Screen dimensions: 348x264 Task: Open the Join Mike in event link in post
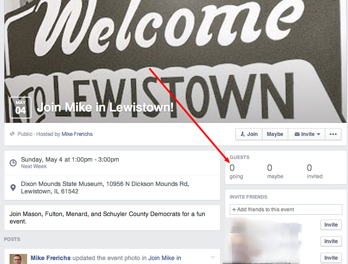coord(165,258)
